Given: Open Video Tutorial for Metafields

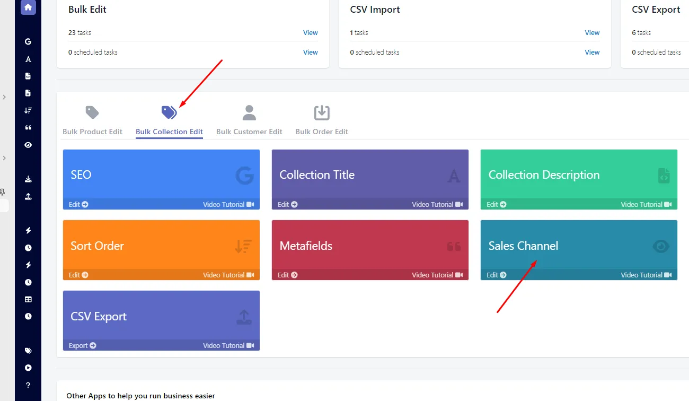Looking at the screenshot, I should click(437, 275).
